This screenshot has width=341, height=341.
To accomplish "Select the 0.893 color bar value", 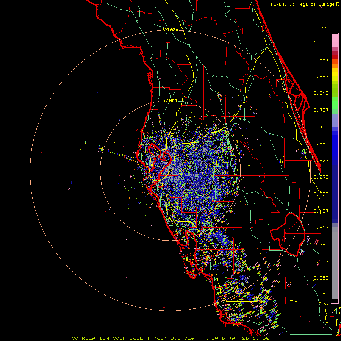I will point(321,76).
